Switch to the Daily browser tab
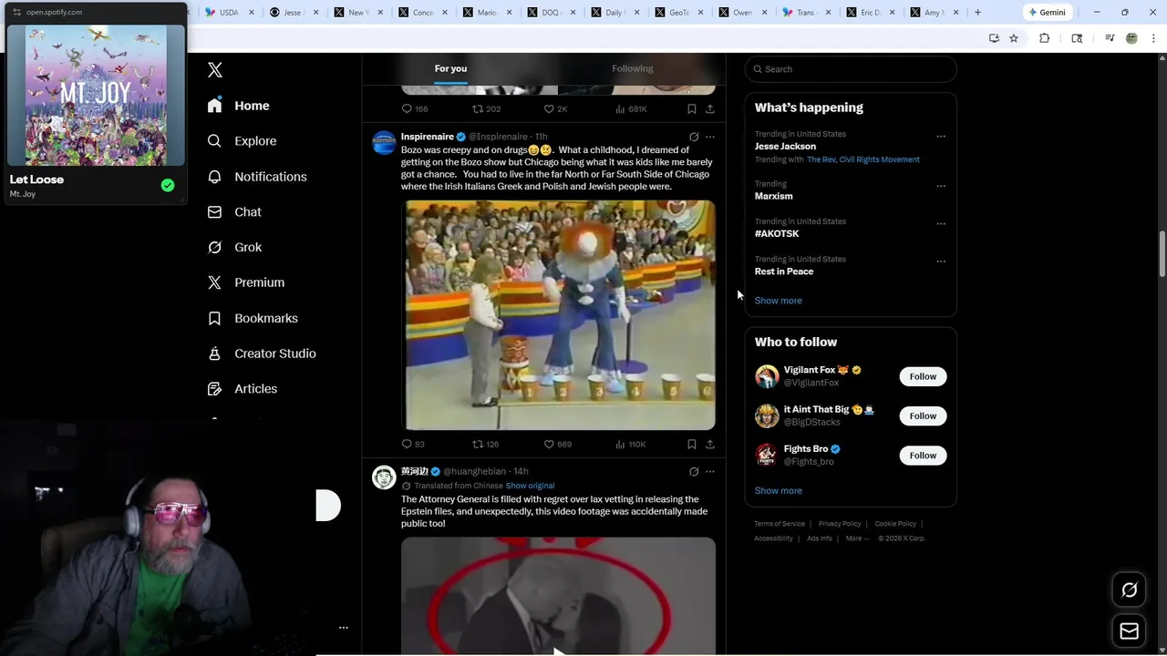 point(614,13)
